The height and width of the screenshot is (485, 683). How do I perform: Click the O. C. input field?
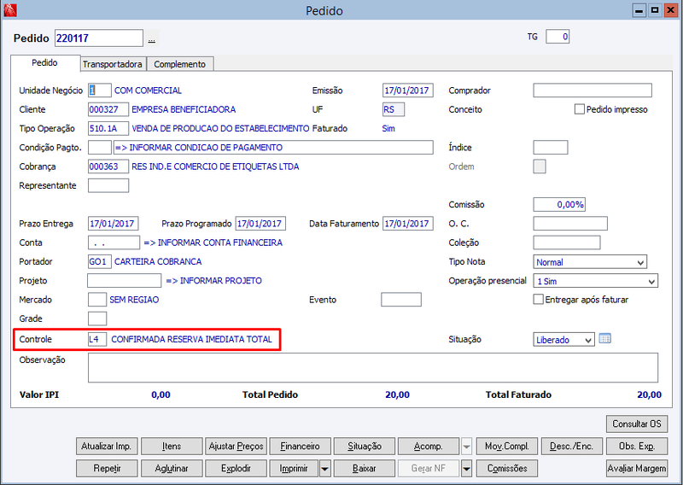click(570, 224)
